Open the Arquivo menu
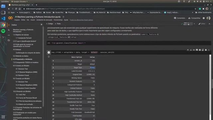 [x=17, y=20]
